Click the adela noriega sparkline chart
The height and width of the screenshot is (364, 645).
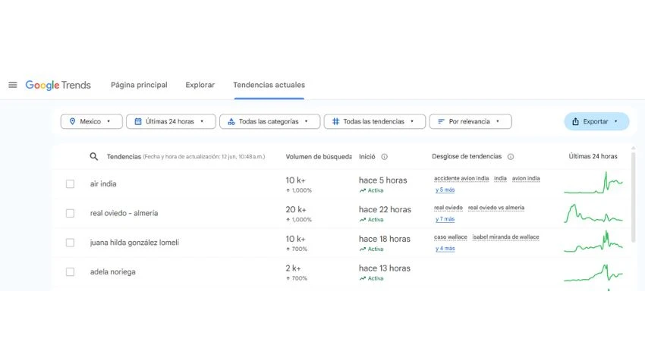[x=593, y=273]
